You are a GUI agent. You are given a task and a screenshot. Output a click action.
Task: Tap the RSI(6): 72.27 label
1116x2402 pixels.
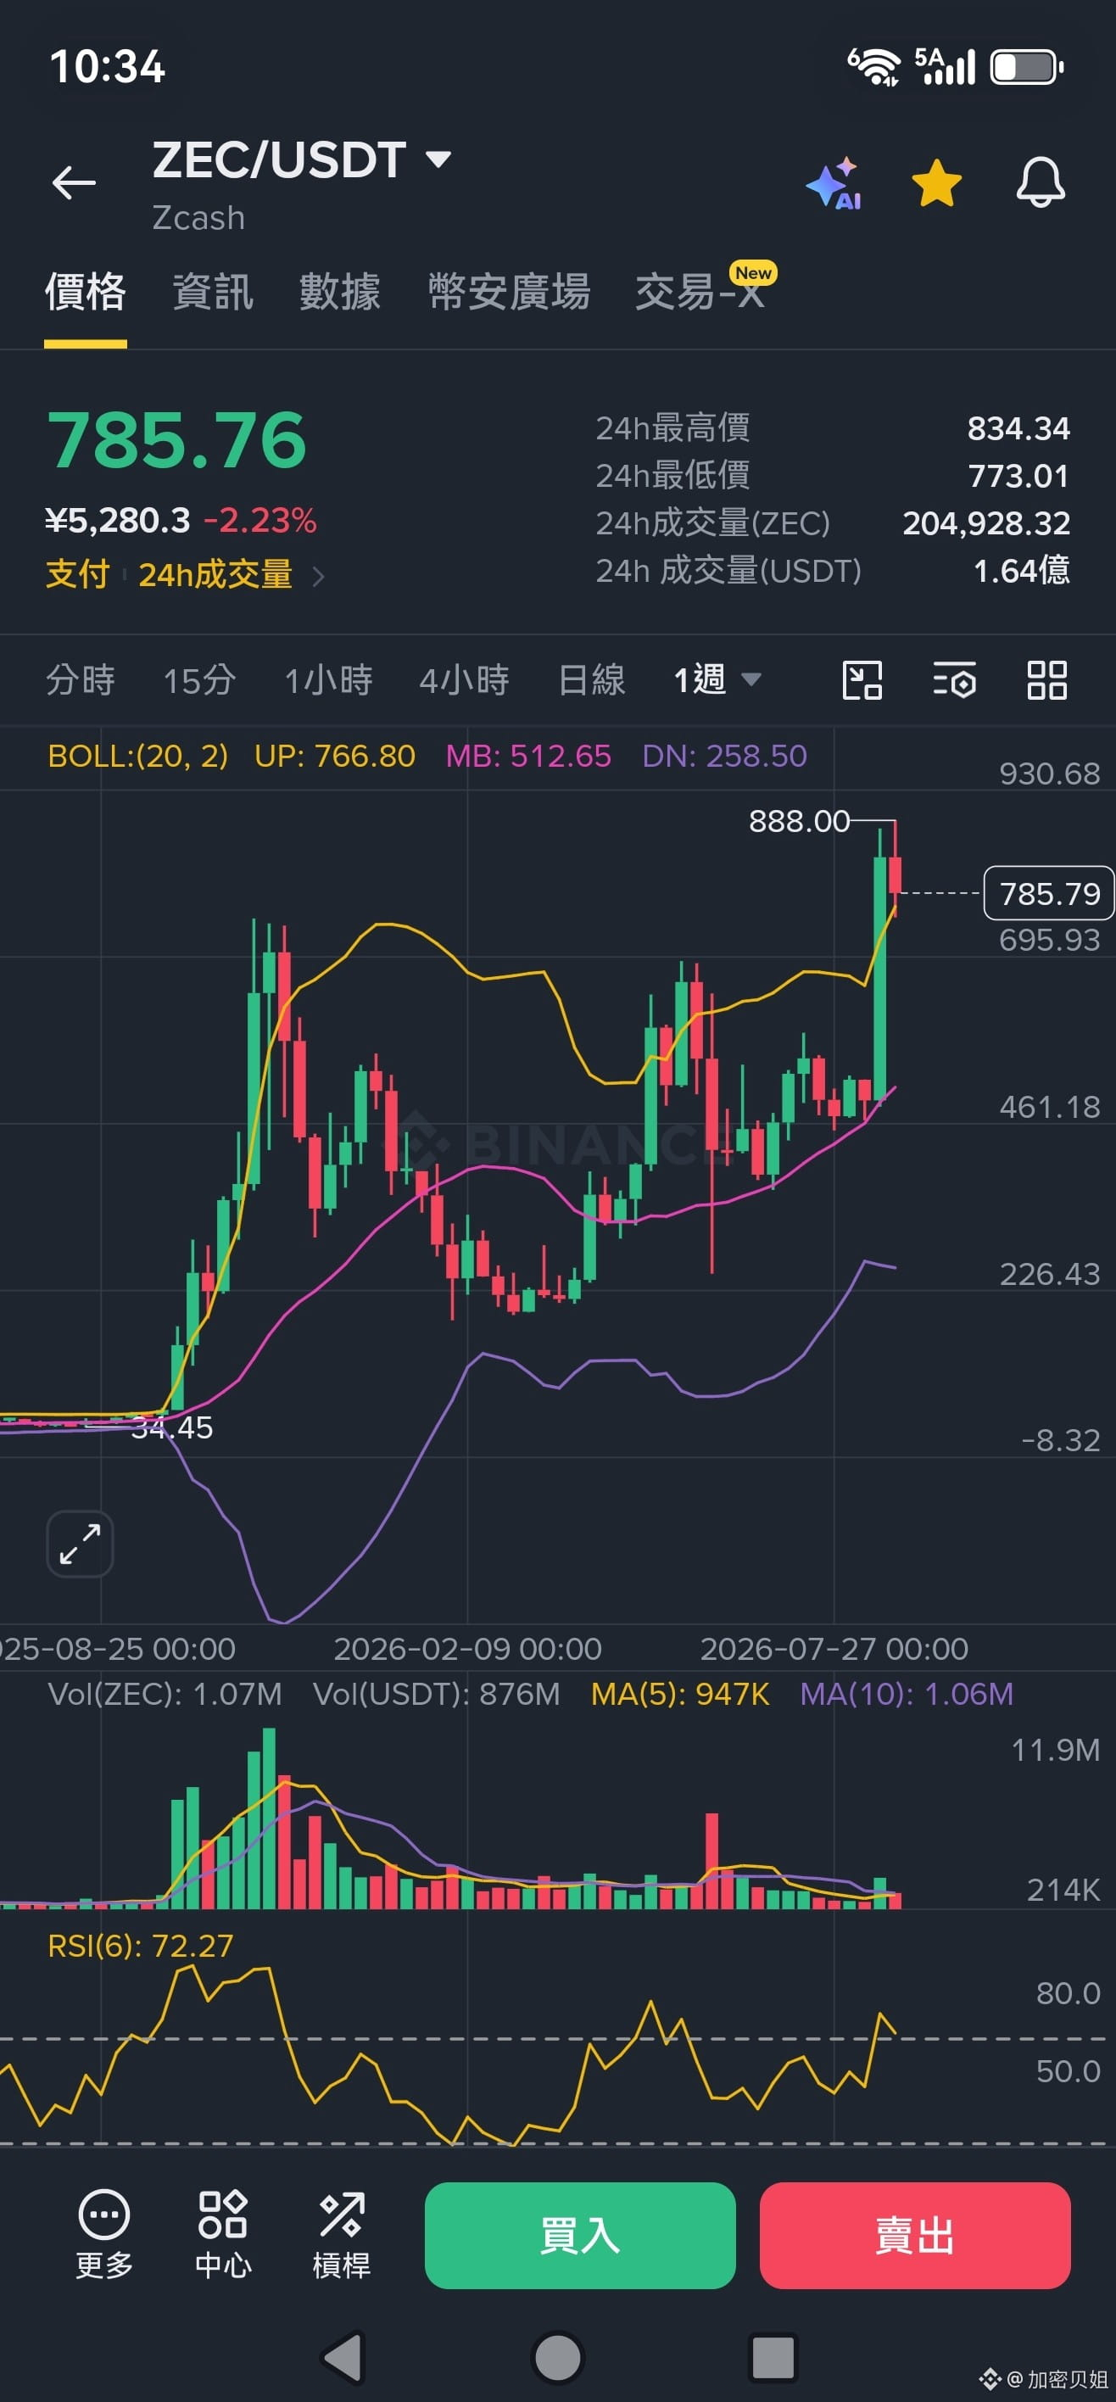click(x=141, y=1945)
